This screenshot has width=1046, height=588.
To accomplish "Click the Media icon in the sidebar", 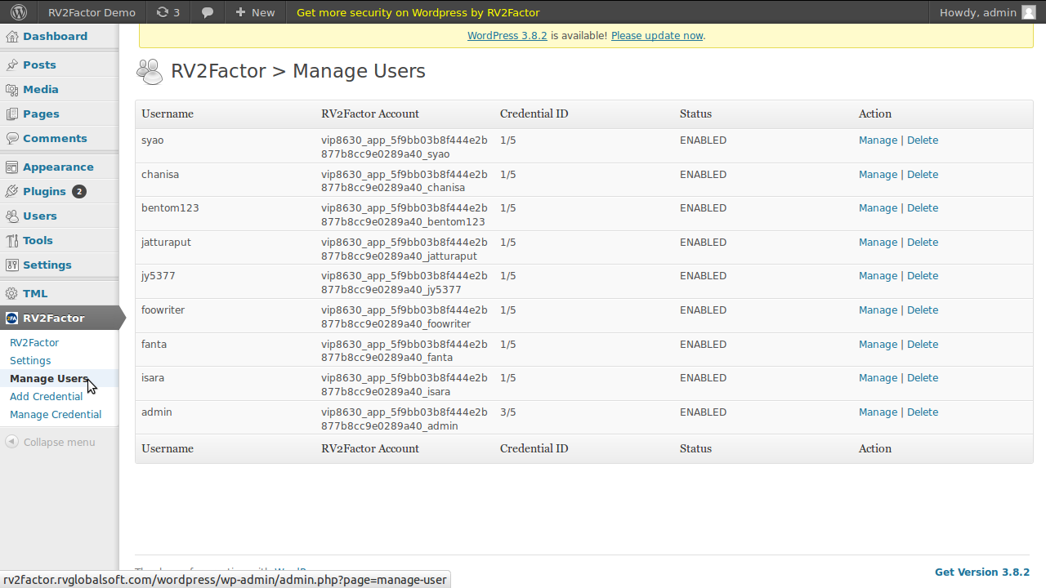I will coord(12,89).
